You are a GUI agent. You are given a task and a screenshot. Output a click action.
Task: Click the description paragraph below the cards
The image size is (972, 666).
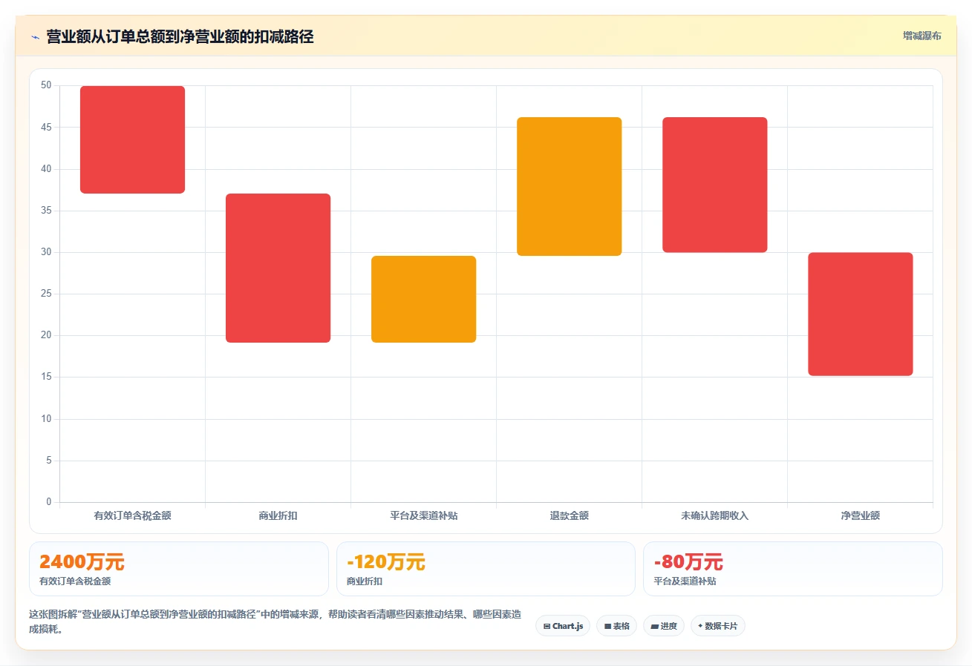tap(275, 622)
